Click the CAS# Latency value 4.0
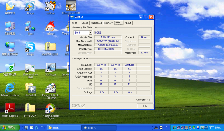The image size is (224, 131). (115, 69)
